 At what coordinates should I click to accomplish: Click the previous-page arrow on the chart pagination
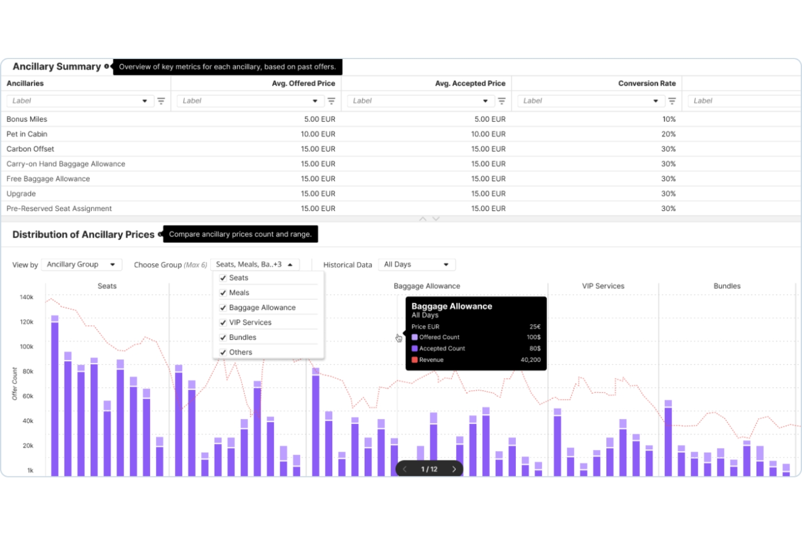coord(405,469)
